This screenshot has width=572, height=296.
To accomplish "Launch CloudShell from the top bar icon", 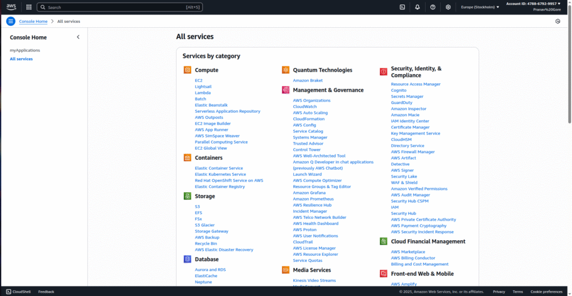I will point(402,7).
